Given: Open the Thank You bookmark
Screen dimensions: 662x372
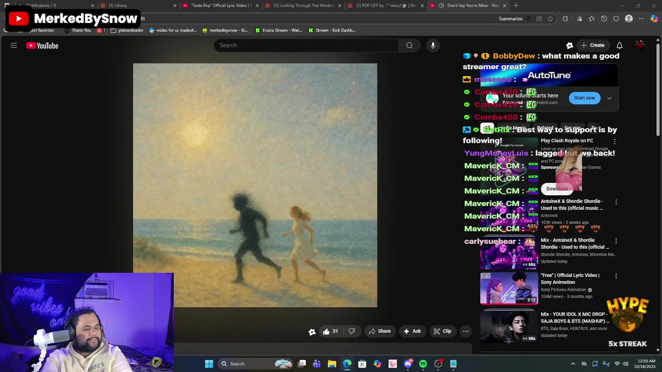Looking at the screenshot, I should [x=78, y=30].
